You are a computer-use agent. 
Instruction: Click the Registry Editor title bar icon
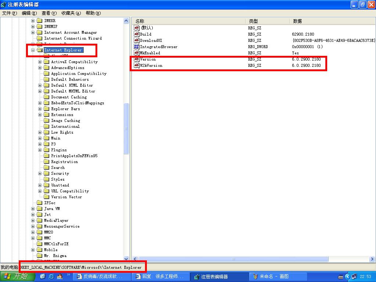click(3, 4)
